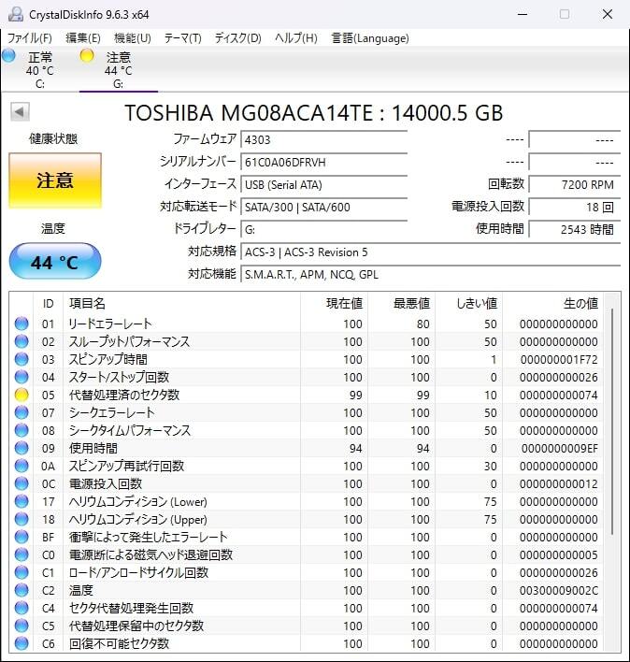The width and height of the screenshot is (630, 662).
Task: Click the SMART table vertical scrollbar
Action: click(x=611, y=423)
